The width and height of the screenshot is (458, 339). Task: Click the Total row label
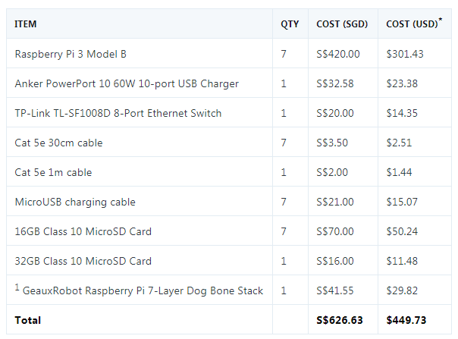tap(28, 321)
